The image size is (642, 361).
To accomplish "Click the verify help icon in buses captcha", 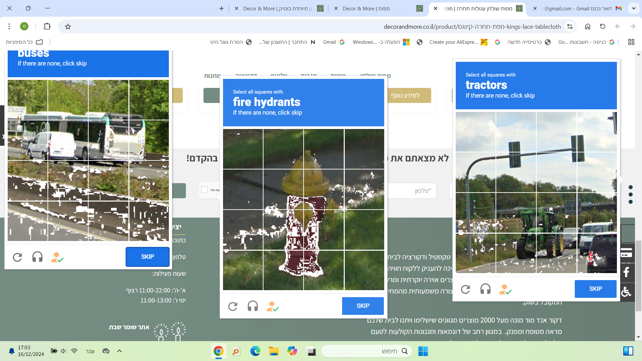I will 57,257.
